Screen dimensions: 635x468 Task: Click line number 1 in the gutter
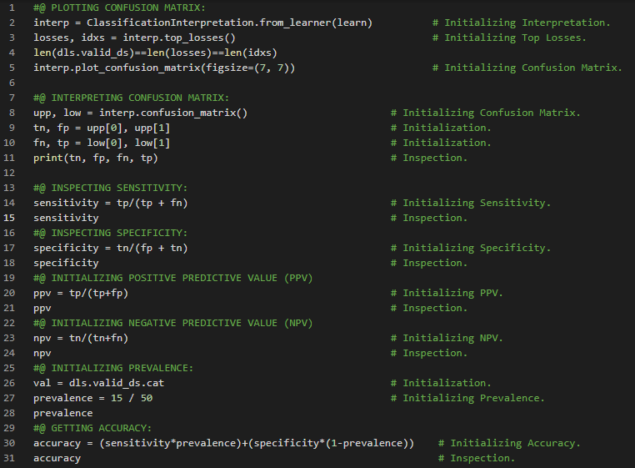click(12, 8)
